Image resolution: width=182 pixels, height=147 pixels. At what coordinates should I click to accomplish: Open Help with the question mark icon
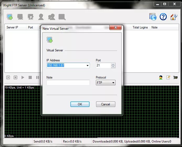click(x=163, y=17)
